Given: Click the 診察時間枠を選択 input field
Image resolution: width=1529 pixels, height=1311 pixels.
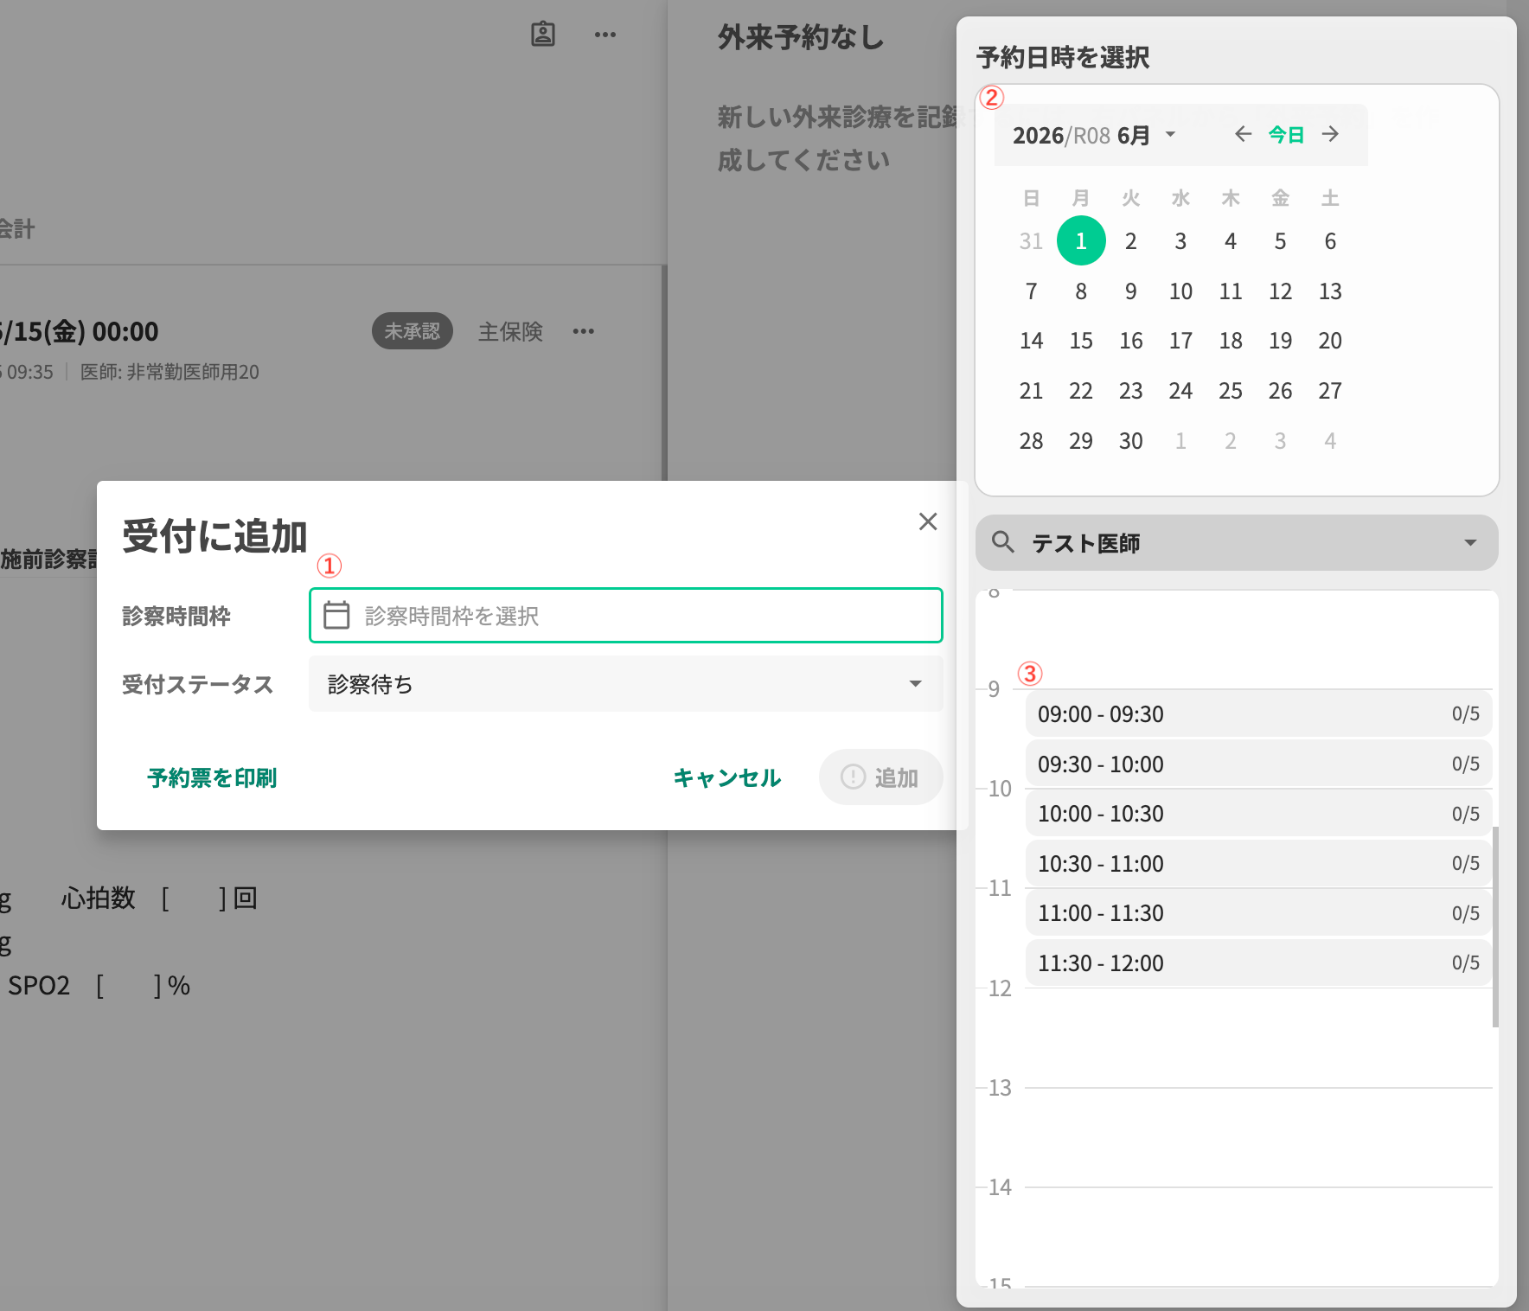Looking at the screenshot, I should point(626,615).
